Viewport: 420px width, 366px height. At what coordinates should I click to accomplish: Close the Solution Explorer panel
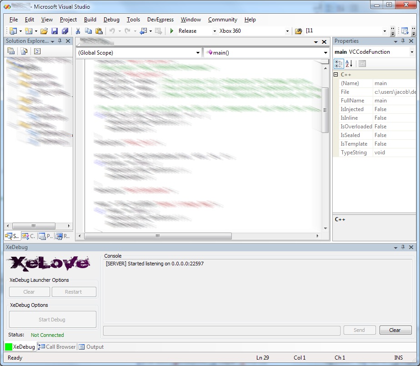68,41
